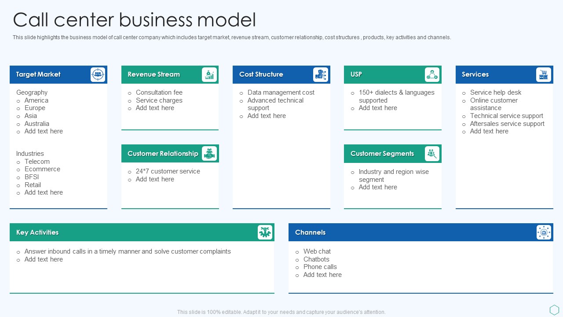Click 'Add text here' under Key Activities

[44, 259]
